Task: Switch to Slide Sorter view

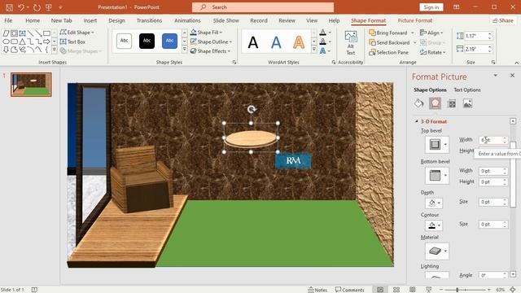Action: tap(396, 290)
